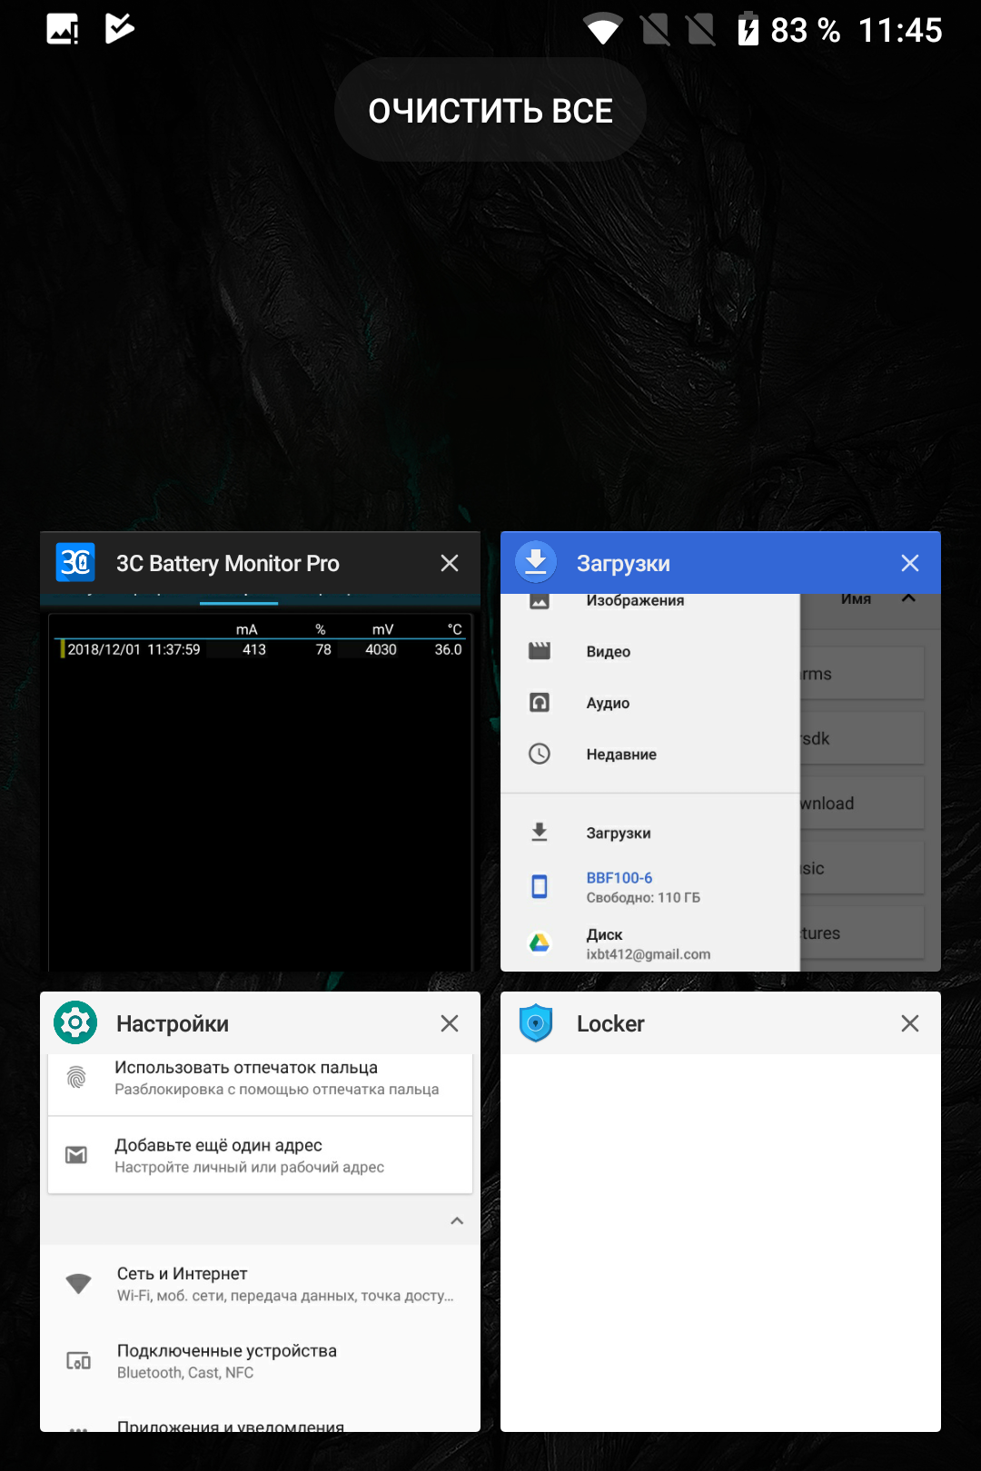Click the Имя sort column header

tap(856, 599)
